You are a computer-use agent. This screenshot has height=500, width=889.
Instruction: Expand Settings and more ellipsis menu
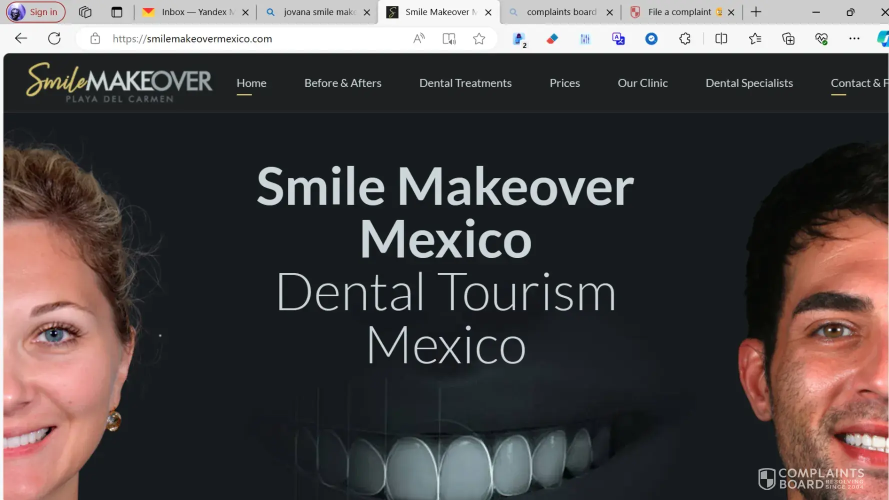point(854,38)
